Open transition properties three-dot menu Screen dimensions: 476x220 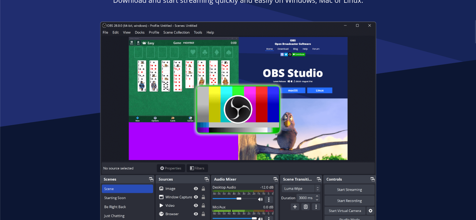click(316, 207)
